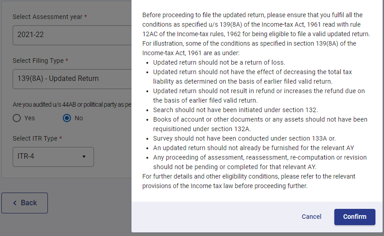This screenshot has width=384, height=236.
Task: Open the 139(8A) Updated Return filing type dropdown
Action: (x=72, y=78)
